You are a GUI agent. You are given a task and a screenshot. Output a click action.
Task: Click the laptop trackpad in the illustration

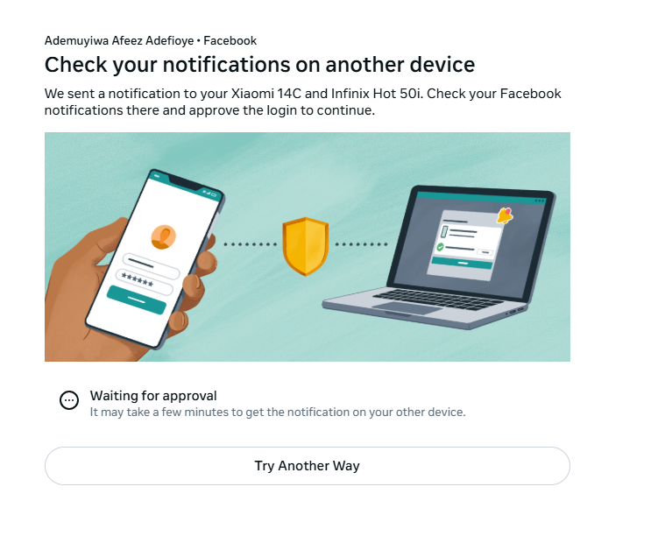point(407,308)
